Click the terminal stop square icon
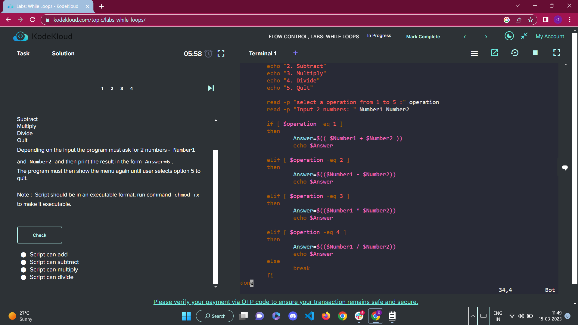 [535, 53]
